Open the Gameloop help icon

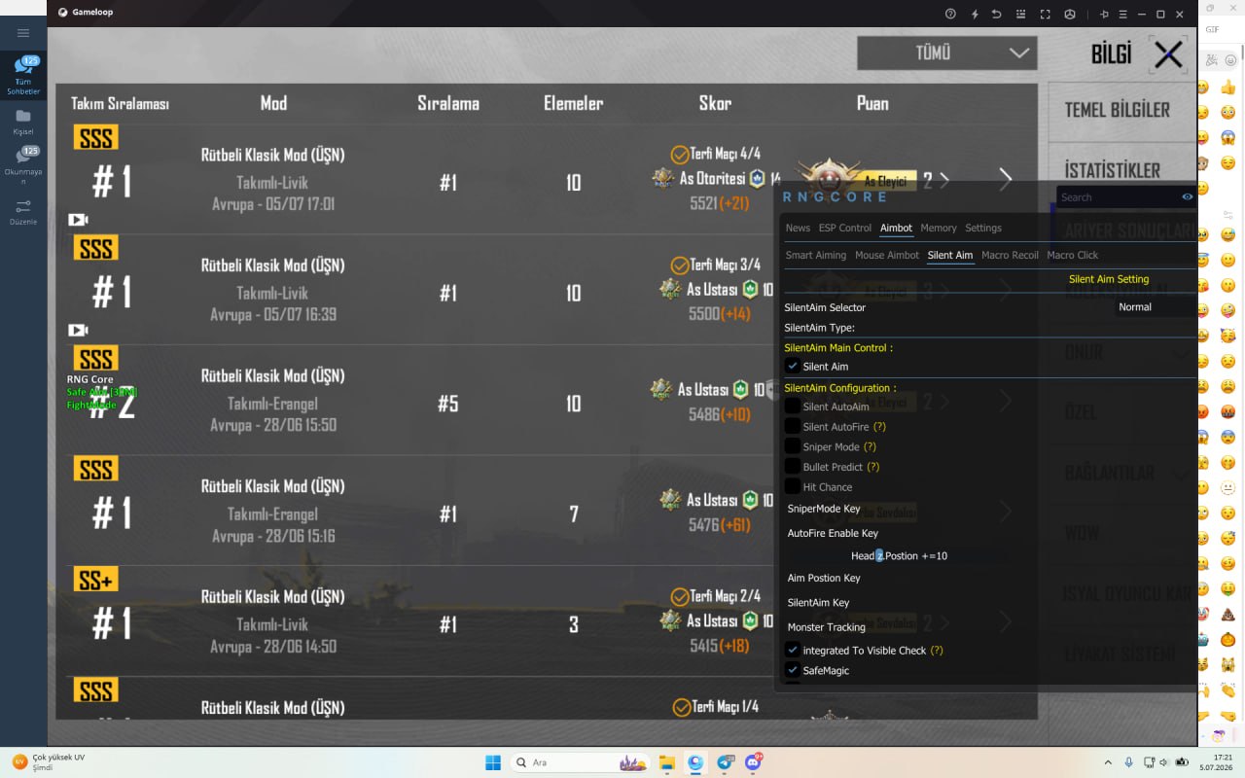click(950, 14)
